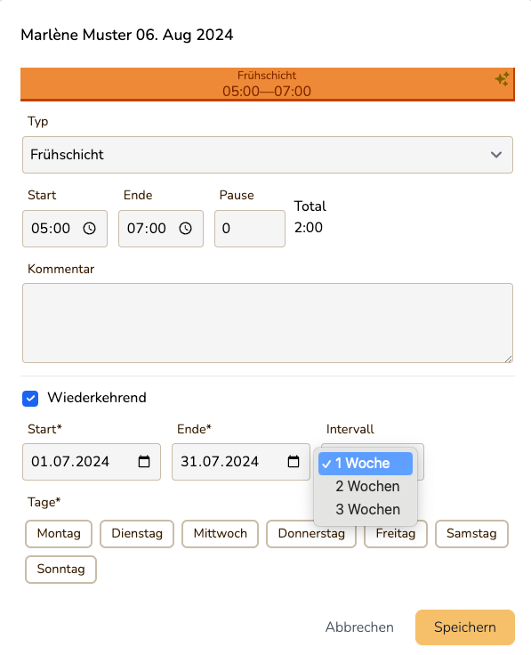Save the shift with the Speichern button
531x655 pixels.
pyautogui.click(x=465, y=627)
